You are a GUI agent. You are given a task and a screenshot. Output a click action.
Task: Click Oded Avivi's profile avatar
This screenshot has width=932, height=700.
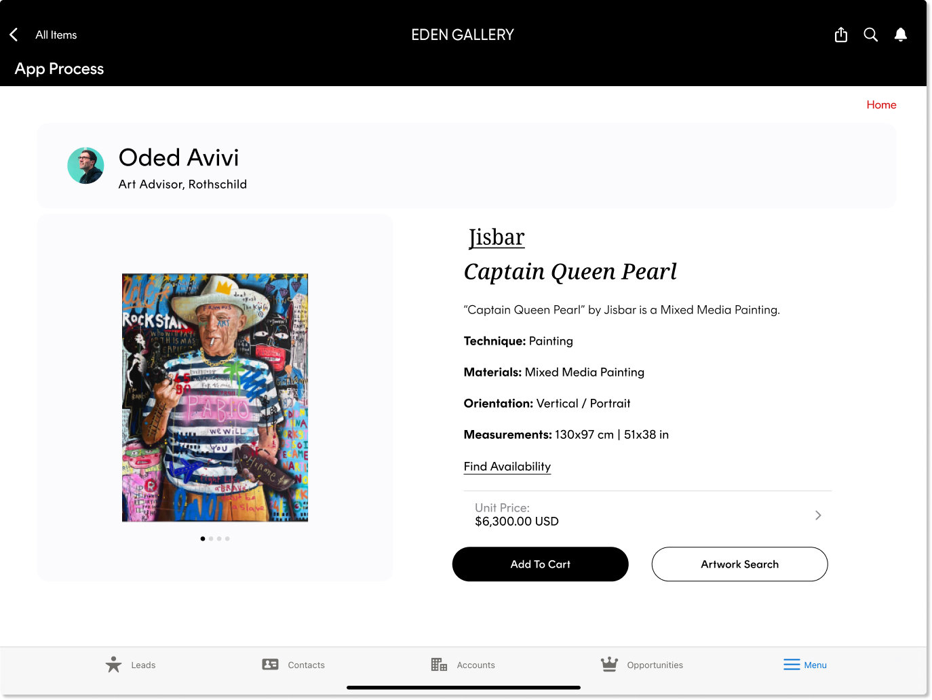coord(85,166)
